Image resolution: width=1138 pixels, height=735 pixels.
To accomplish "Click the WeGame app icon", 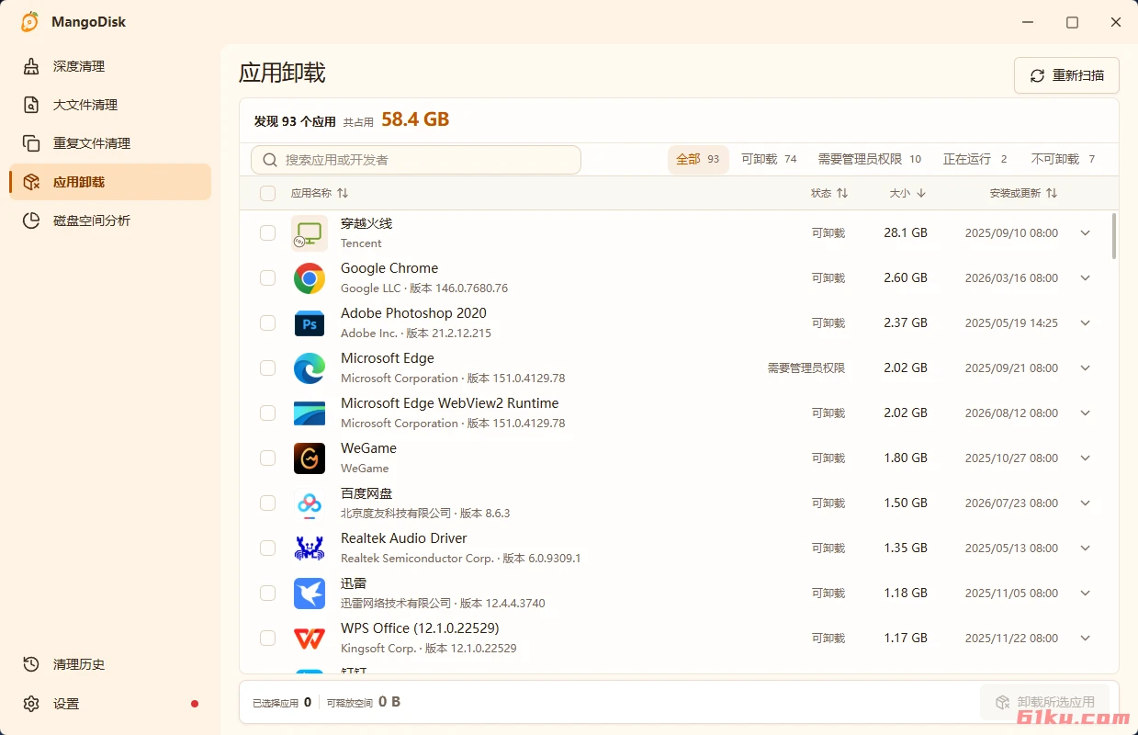I will click(310, 458).
